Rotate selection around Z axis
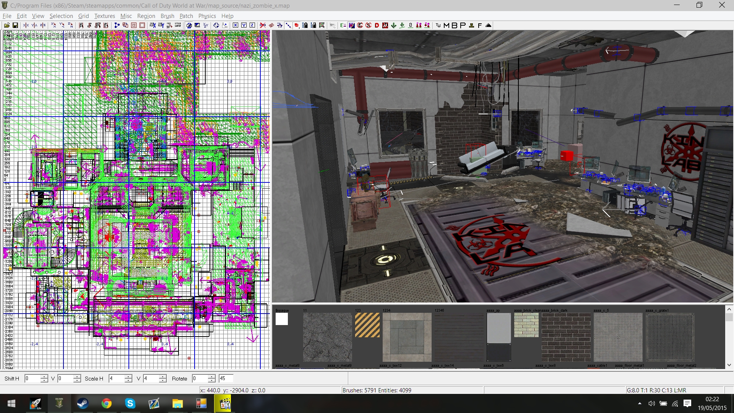This screenshot has height=413, width=734. pyautogui.click(x=70, y=25)
